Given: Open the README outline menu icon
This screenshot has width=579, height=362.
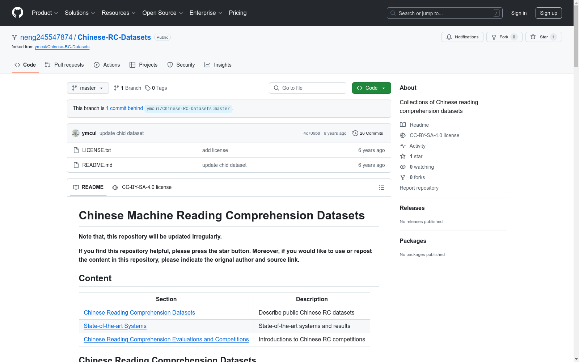Looking at the screenshot, I should pyautogui.click(x=382, y=188).
